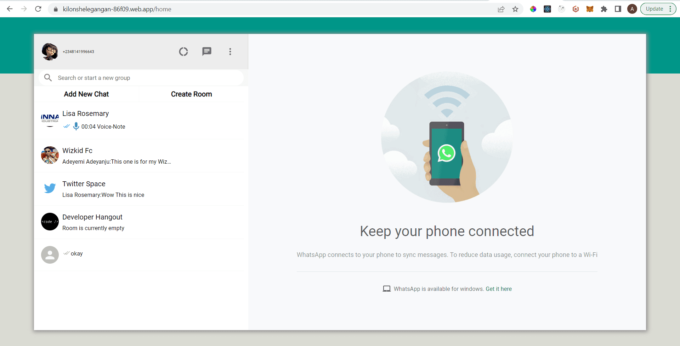Open the Wizkid Fc room
The height and width of the screenshot is (346, 680).
139,156
